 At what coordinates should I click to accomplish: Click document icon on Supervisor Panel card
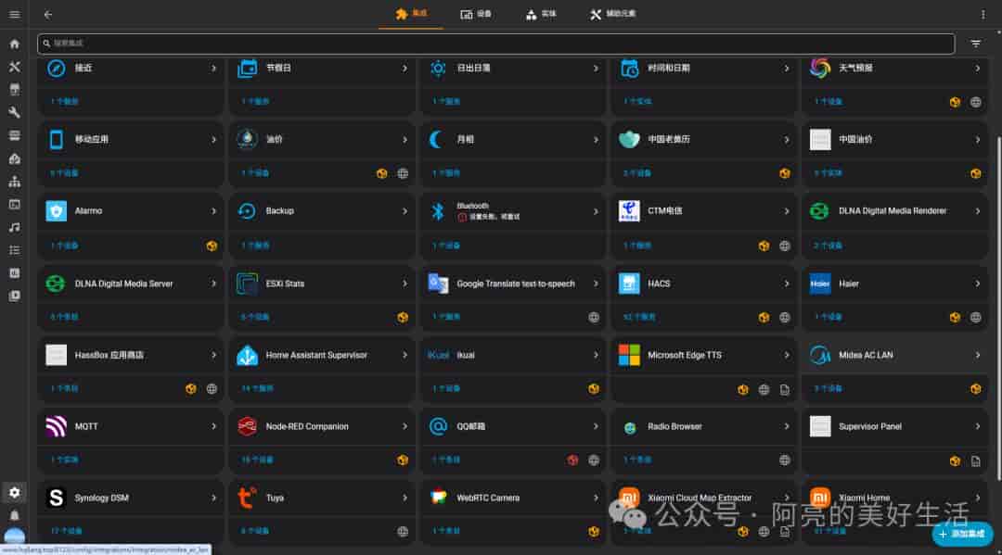click(975, 461)
